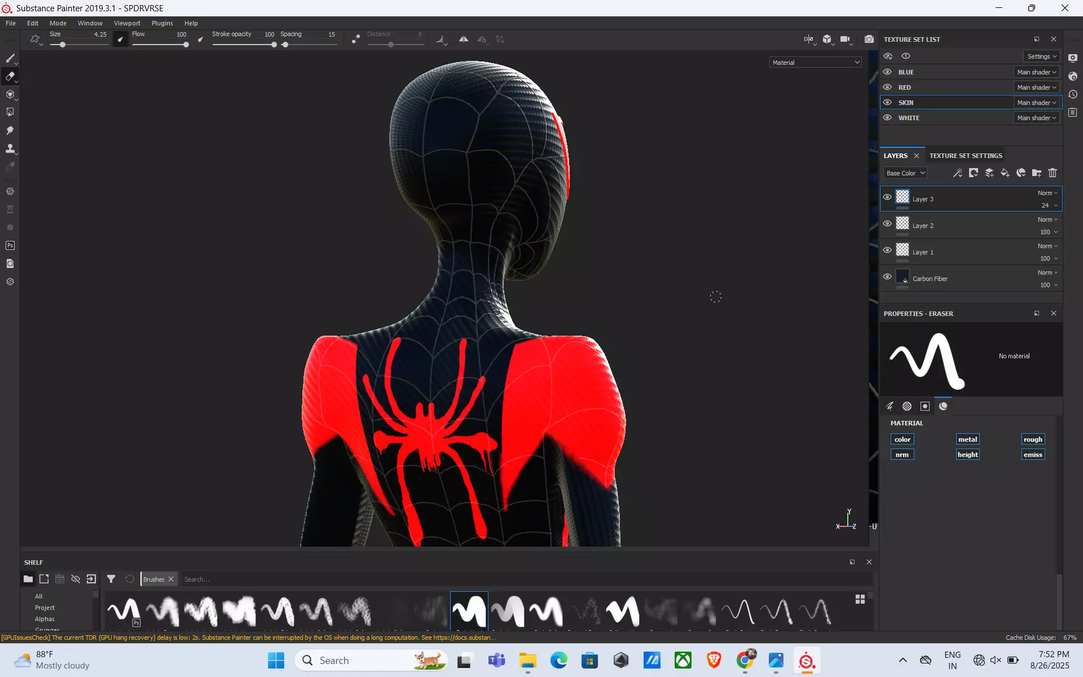Select Alphas in shelf categories
Image resolution: width=1083 pixels, height=677 pixels.
[45, 619]
